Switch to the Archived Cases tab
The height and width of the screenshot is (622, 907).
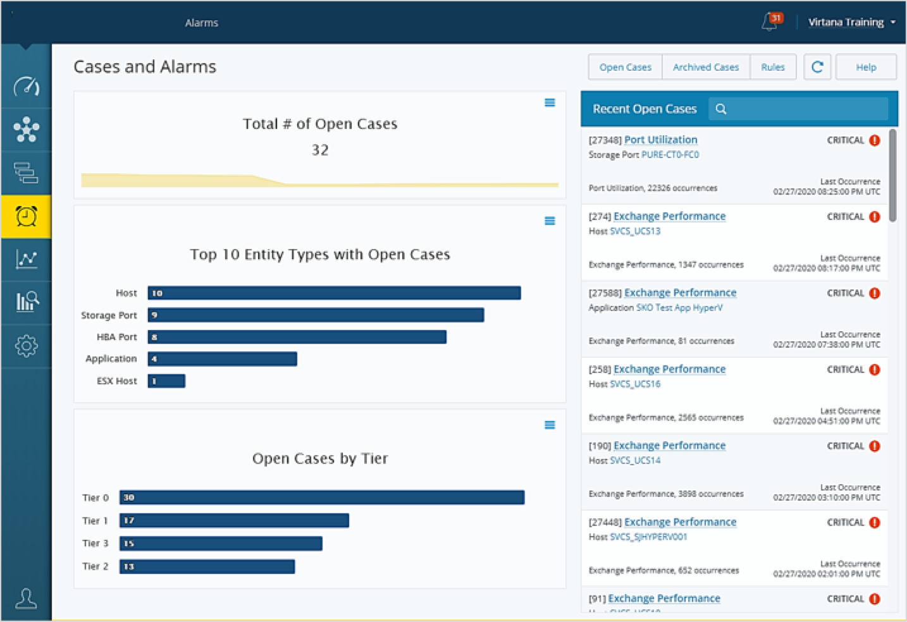coord(706,67)
